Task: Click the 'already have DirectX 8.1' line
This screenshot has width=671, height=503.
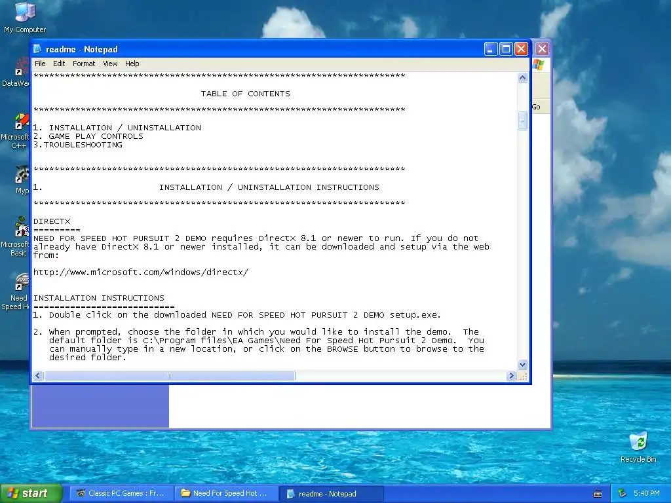Action: click(261, 247)
